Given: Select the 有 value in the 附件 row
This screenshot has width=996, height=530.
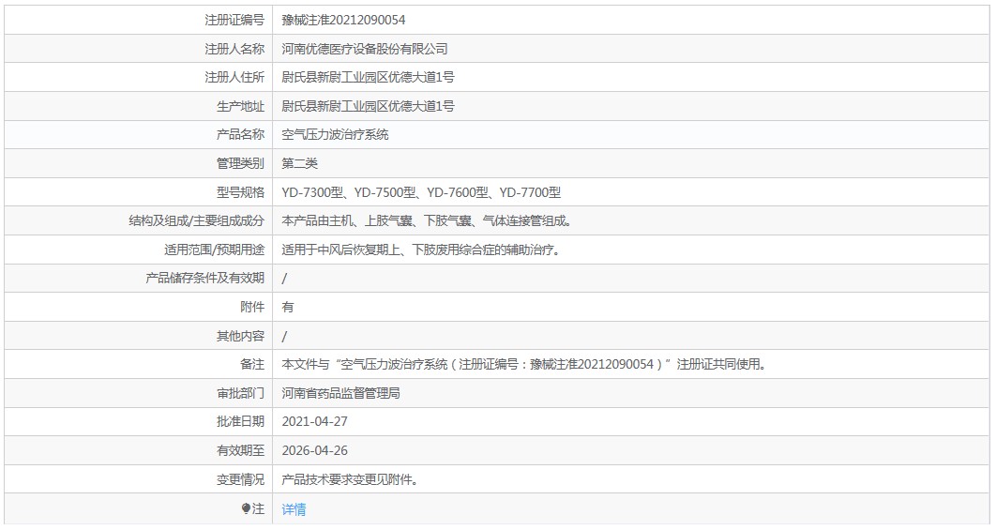Looking at the screenshot, I should 288,307.
